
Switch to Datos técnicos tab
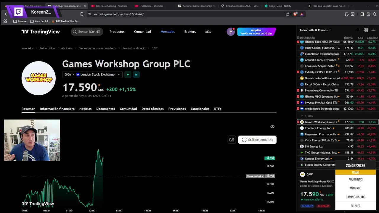coord(152,109)
